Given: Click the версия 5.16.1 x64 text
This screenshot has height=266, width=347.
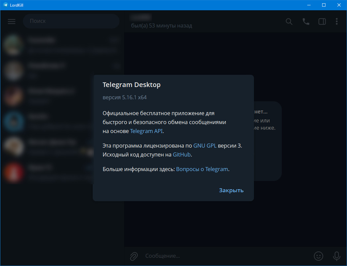Looking at the screenshot, I should [x=124, y=98].
